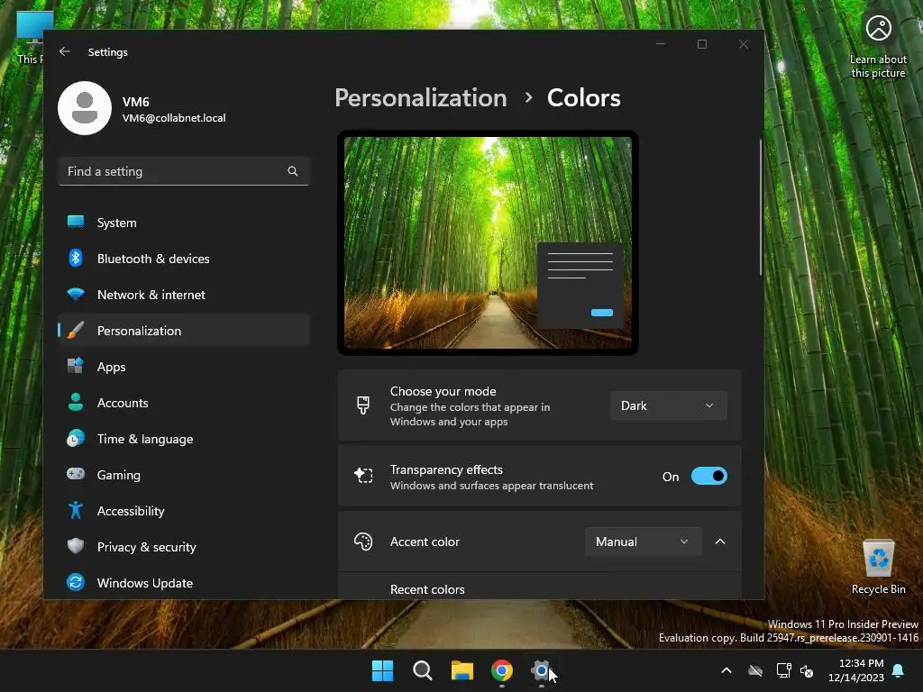The height and width of the screenshot is (692, 923).
Task: Go back with the Settings back arrow
Action: [65, 51]
